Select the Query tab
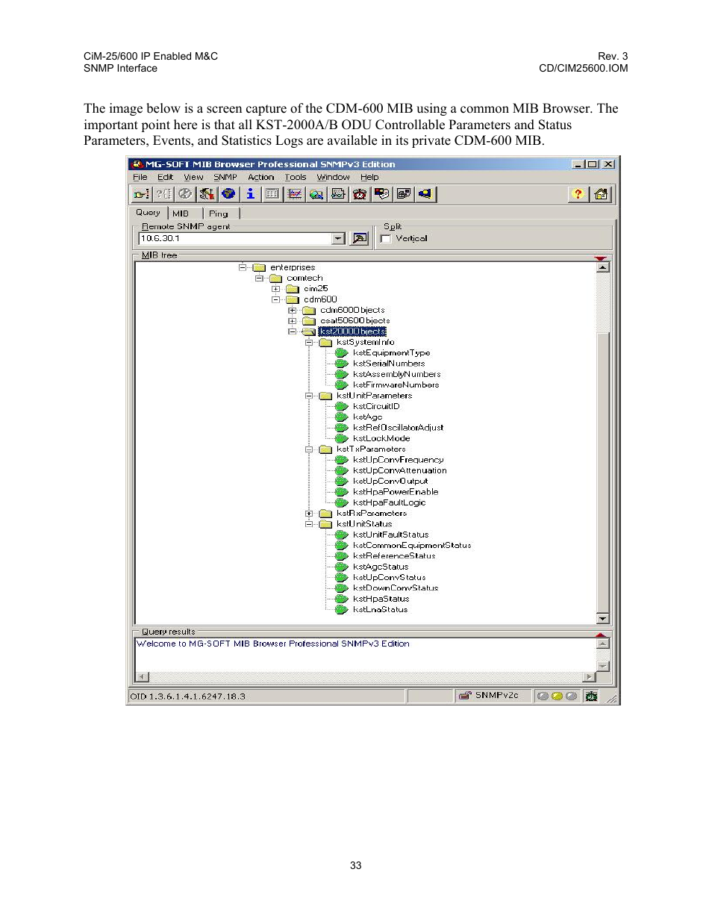This screenshot has height=922, width=712. coord(149,213)
